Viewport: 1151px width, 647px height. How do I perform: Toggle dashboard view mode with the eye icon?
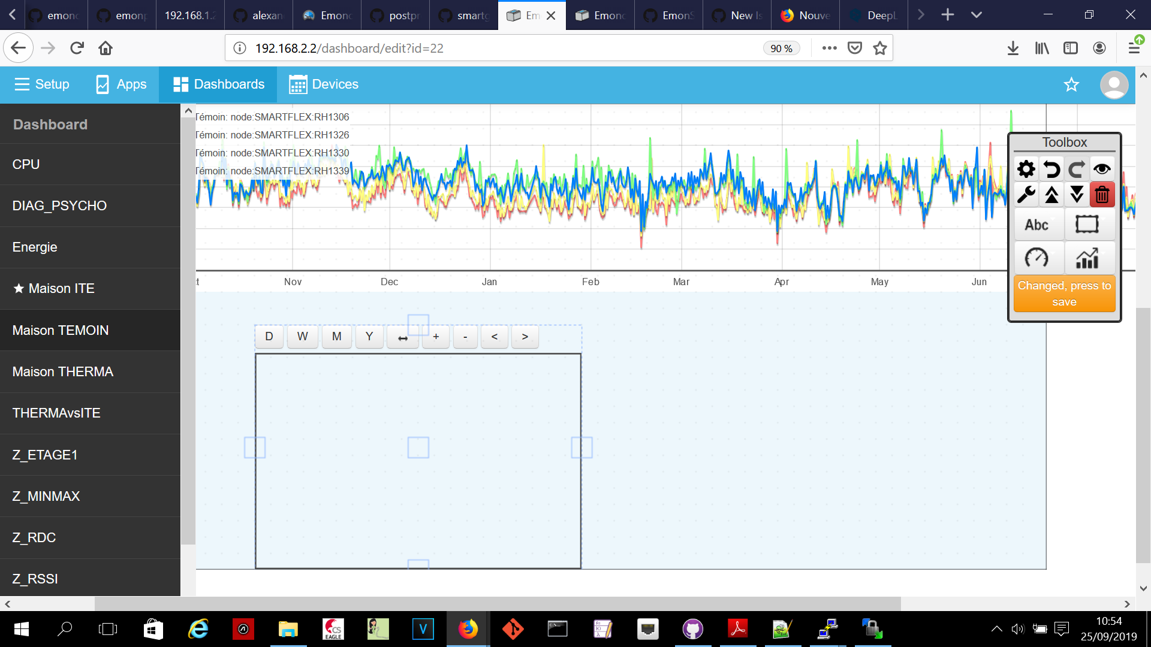pyautogui.click(x=1102, y=169)
